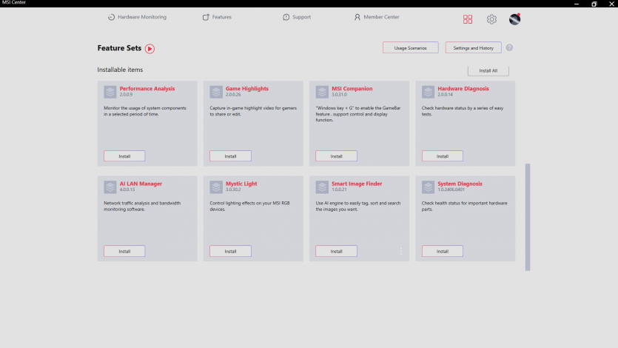Click the Mystic Light feature icon
The height and width of the screenshot is (348, 618).
(216, 187)
